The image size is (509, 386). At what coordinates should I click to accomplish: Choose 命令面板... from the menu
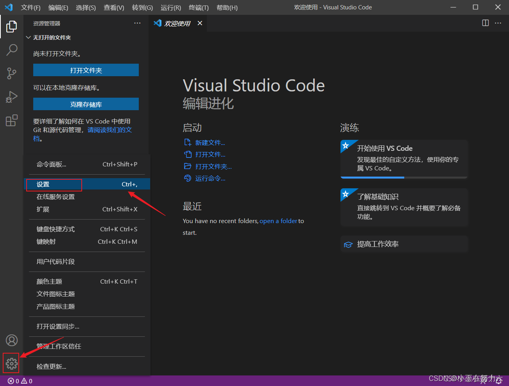[87, 164]
